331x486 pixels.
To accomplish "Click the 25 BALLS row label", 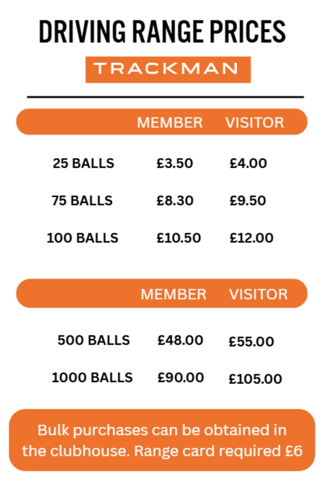I will 83,163.
